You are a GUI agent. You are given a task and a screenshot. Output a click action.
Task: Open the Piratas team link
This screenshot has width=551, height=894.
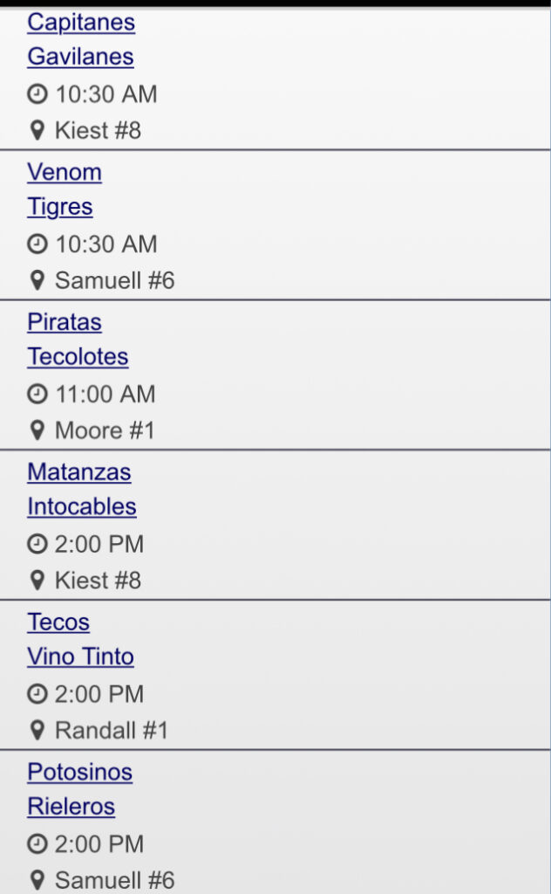(64, 322)
